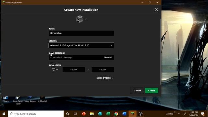Close the Create new installation dialog
This screenshot has height=117, width=208.
tap(157, 10)
